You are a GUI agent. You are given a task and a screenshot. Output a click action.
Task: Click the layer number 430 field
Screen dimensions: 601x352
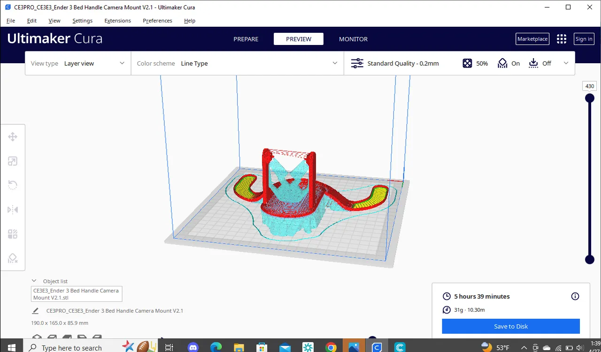point(590,86)
